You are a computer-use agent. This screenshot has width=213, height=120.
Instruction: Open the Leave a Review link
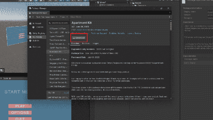pyautogui.click(x=134, y=33)
